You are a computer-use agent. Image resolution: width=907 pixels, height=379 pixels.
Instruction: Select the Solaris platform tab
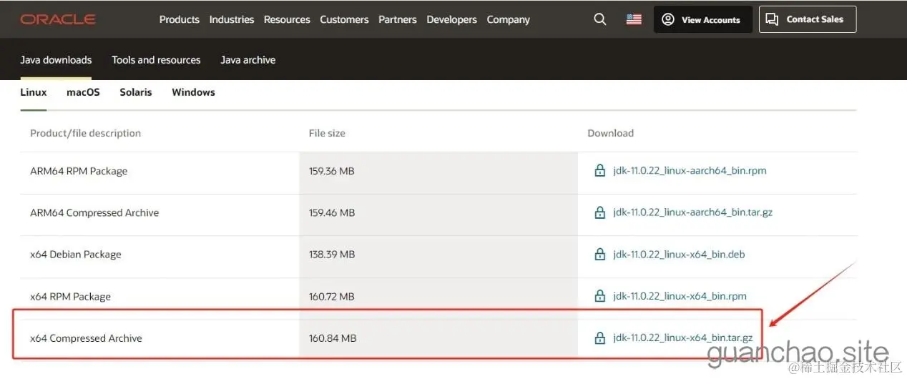(x=136, y=92)
